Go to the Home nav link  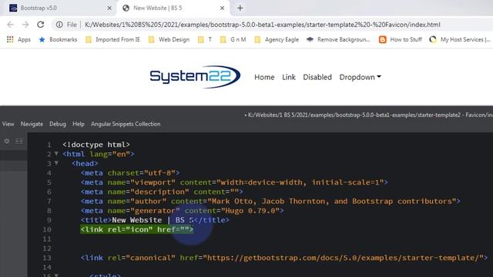point(264,77)
